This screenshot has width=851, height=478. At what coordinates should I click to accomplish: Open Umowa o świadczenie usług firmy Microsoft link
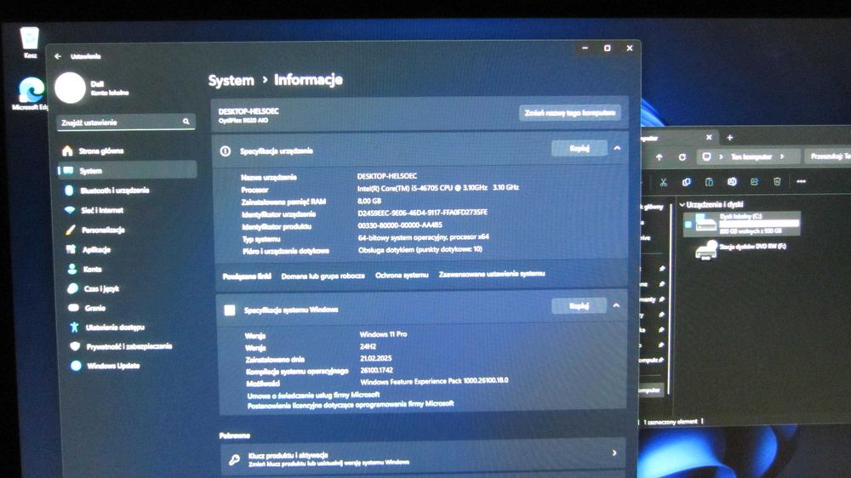click(314, 395)
